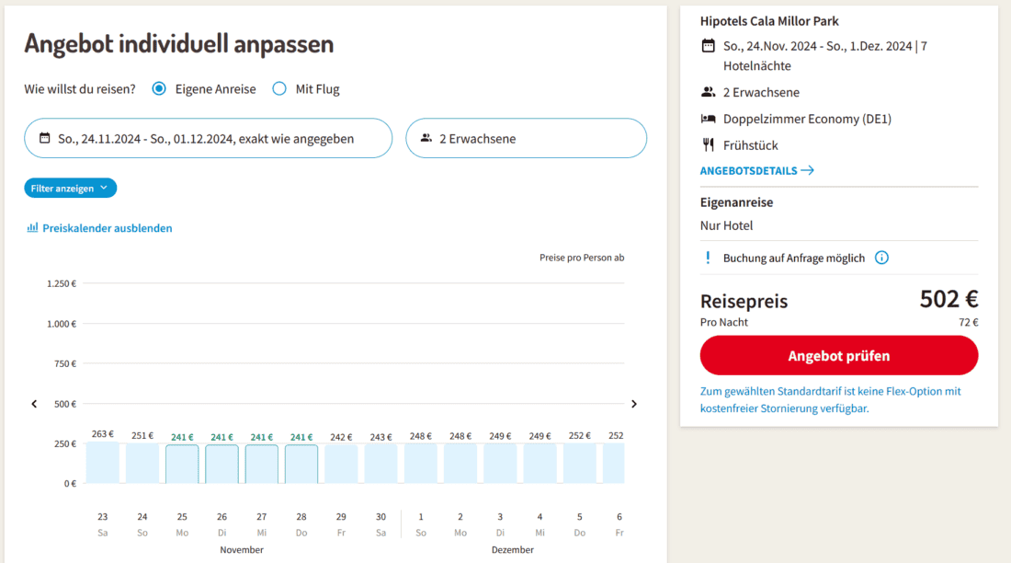Click the arrow icon after Angebotsdetails
1011x563 pixels.
807,170
